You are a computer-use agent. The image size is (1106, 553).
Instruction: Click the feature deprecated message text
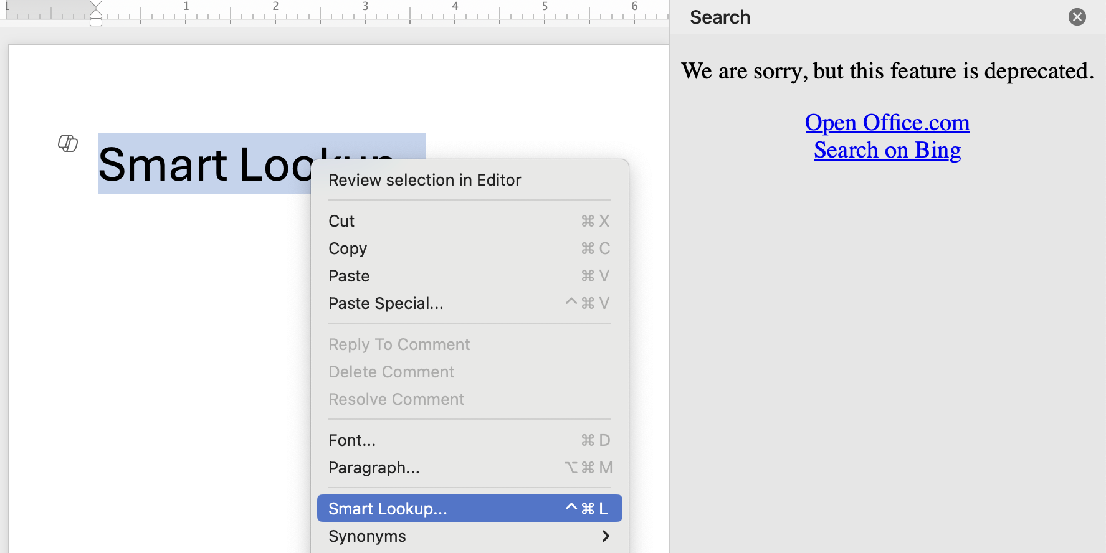click(887, 71)
